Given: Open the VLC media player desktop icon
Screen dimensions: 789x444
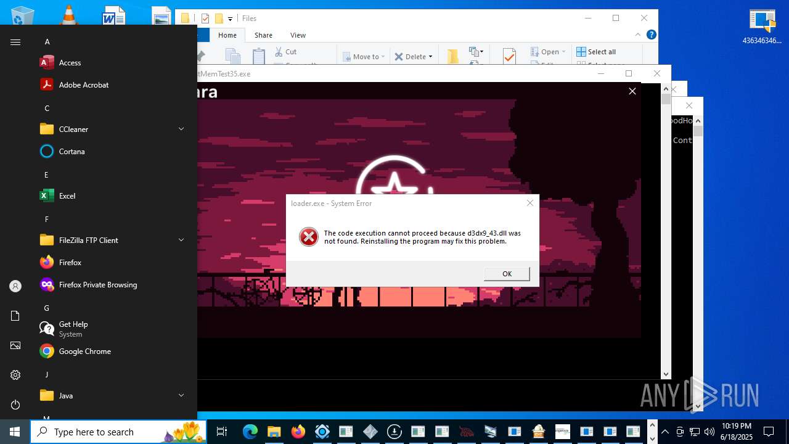Looking at the screenshot, I should click(69, 15).
